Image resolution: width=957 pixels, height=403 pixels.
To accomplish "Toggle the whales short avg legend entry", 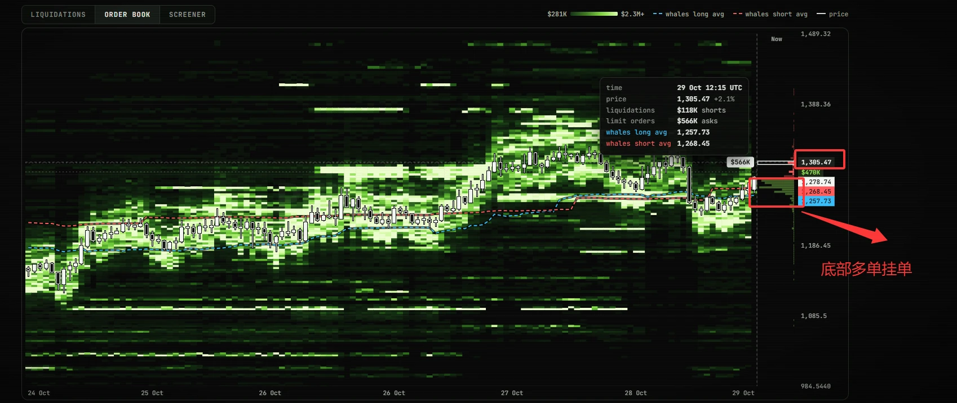I will pyautogui.click(x=770, y=14).
